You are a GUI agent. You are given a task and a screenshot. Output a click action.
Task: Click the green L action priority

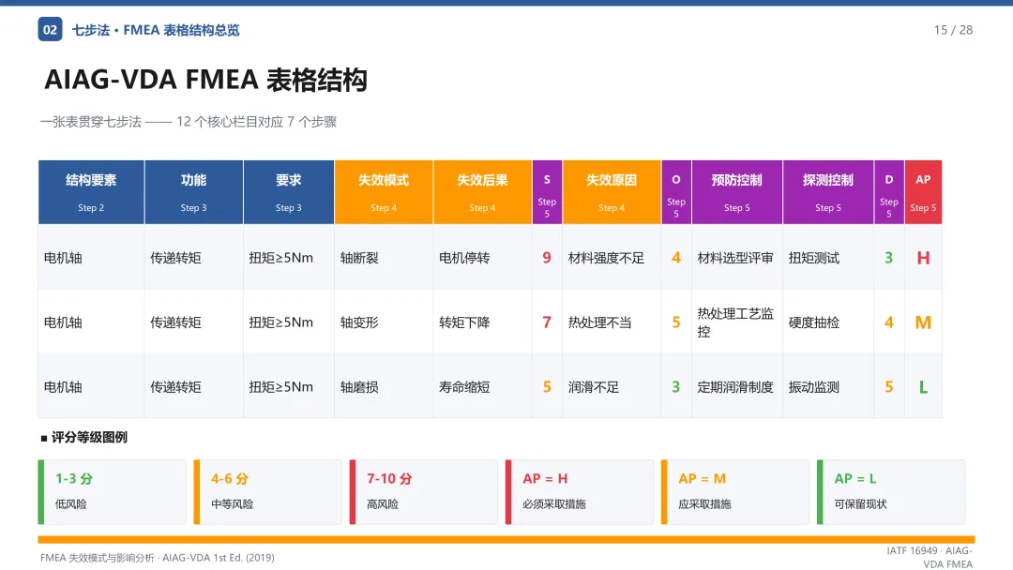click(x=923, y=386)
